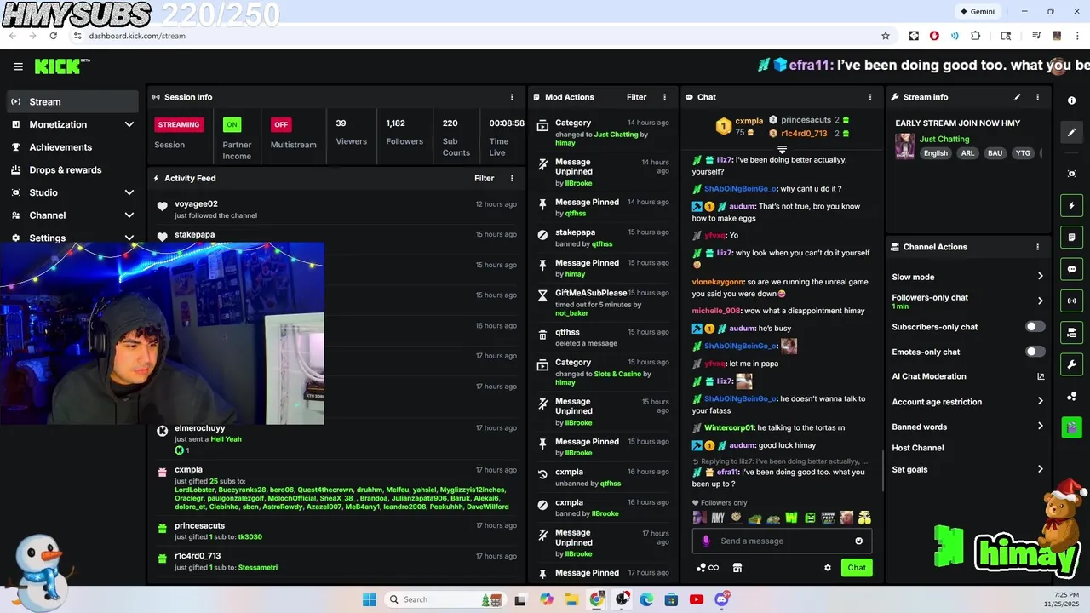Click Host Channel option
Viewport: 1090px width, 613px height.
pyautogui.click(x=917, y=448)
